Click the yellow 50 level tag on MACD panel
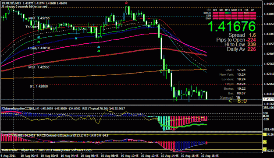This screenshot has height=158, width=274. coord(265,142)
